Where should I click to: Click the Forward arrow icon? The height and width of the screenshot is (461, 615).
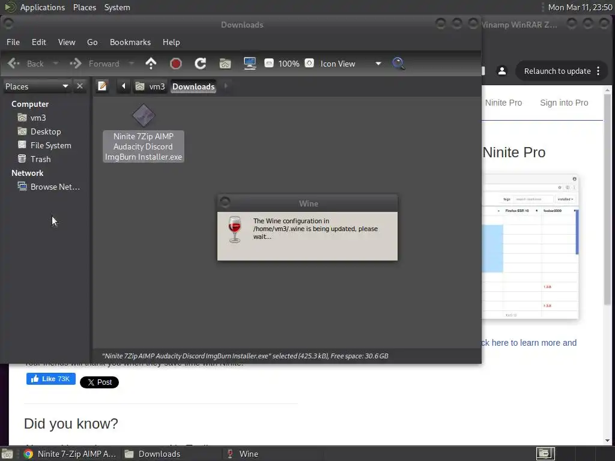(x=75, y=64)
